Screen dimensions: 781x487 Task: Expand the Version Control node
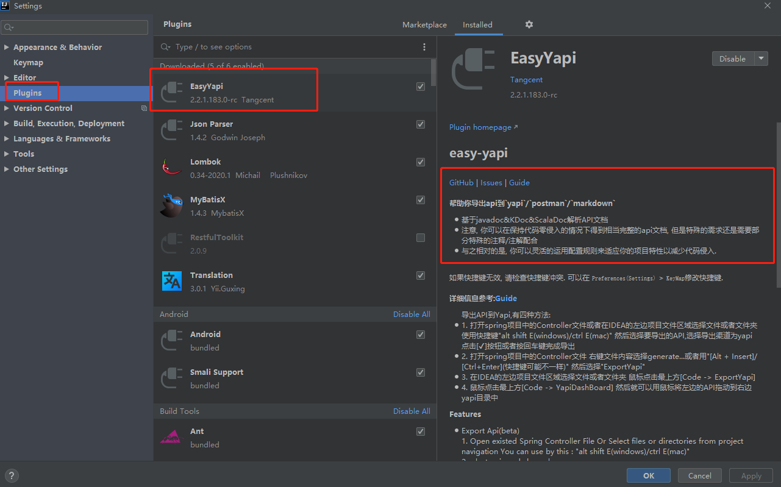[7, 108]
